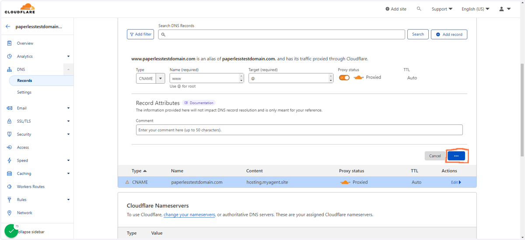Expand the Speed sidebar section
This screenshot has width=525, height=240.
coord(68,161)
